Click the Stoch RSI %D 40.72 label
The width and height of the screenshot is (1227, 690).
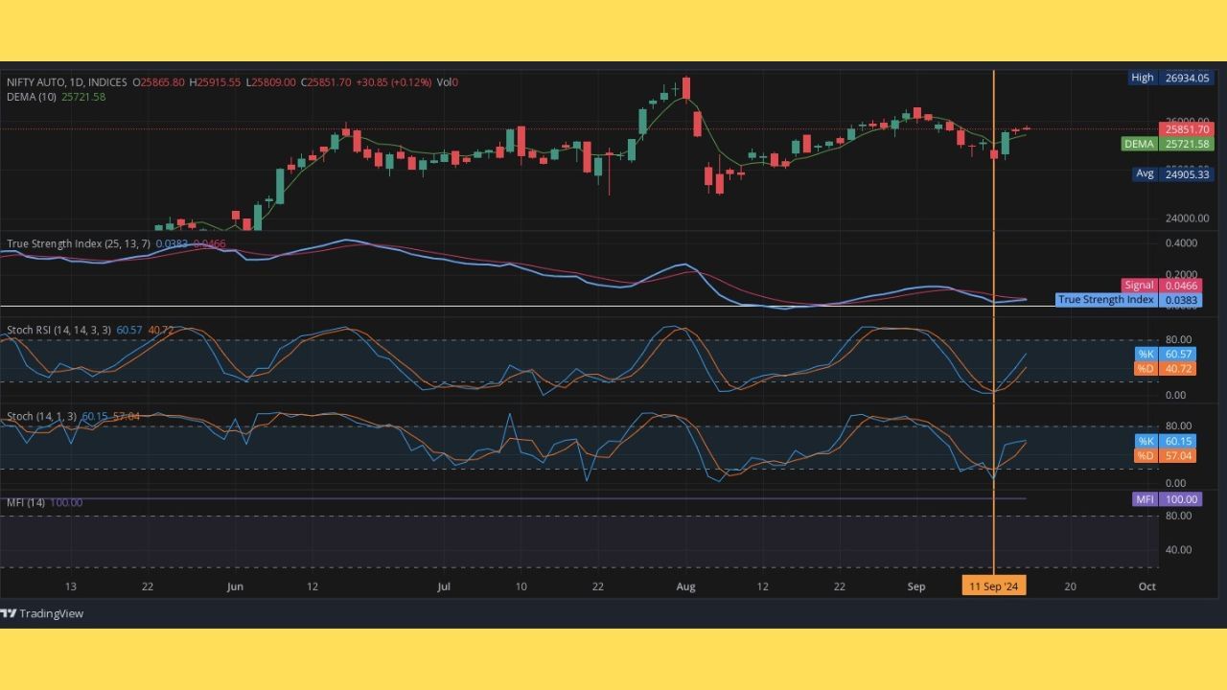click(1166, 368)
